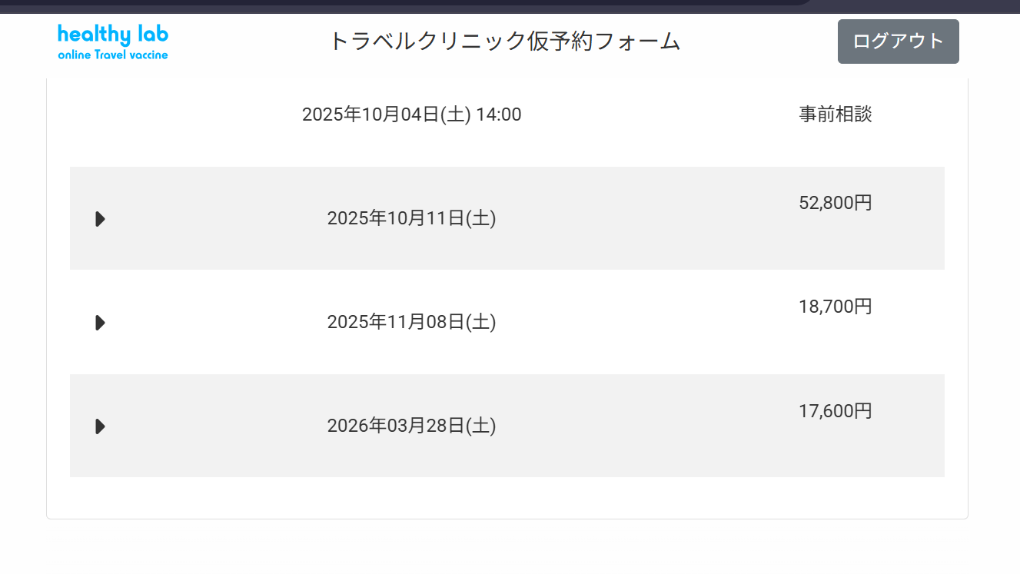Click the healthy lab logo
1020x574 pixels.
[x=112, y=35]
